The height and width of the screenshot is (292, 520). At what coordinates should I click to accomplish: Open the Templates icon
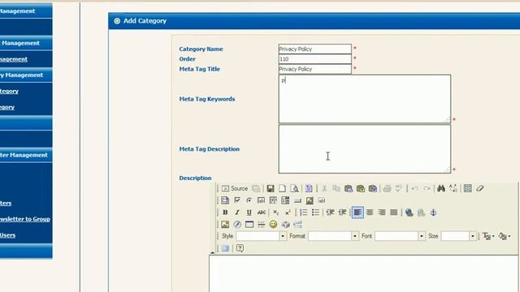(309, 188)
